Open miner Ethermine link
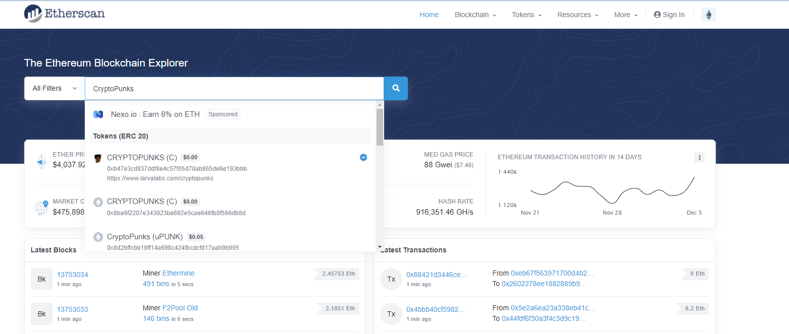 click(178, 273)
